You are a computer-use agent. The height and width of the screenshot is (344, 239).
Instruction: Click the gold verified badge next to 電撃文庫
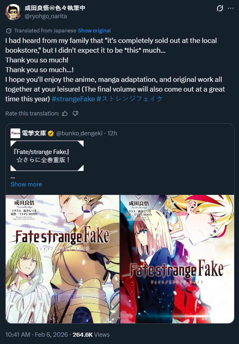click(51, 133)
